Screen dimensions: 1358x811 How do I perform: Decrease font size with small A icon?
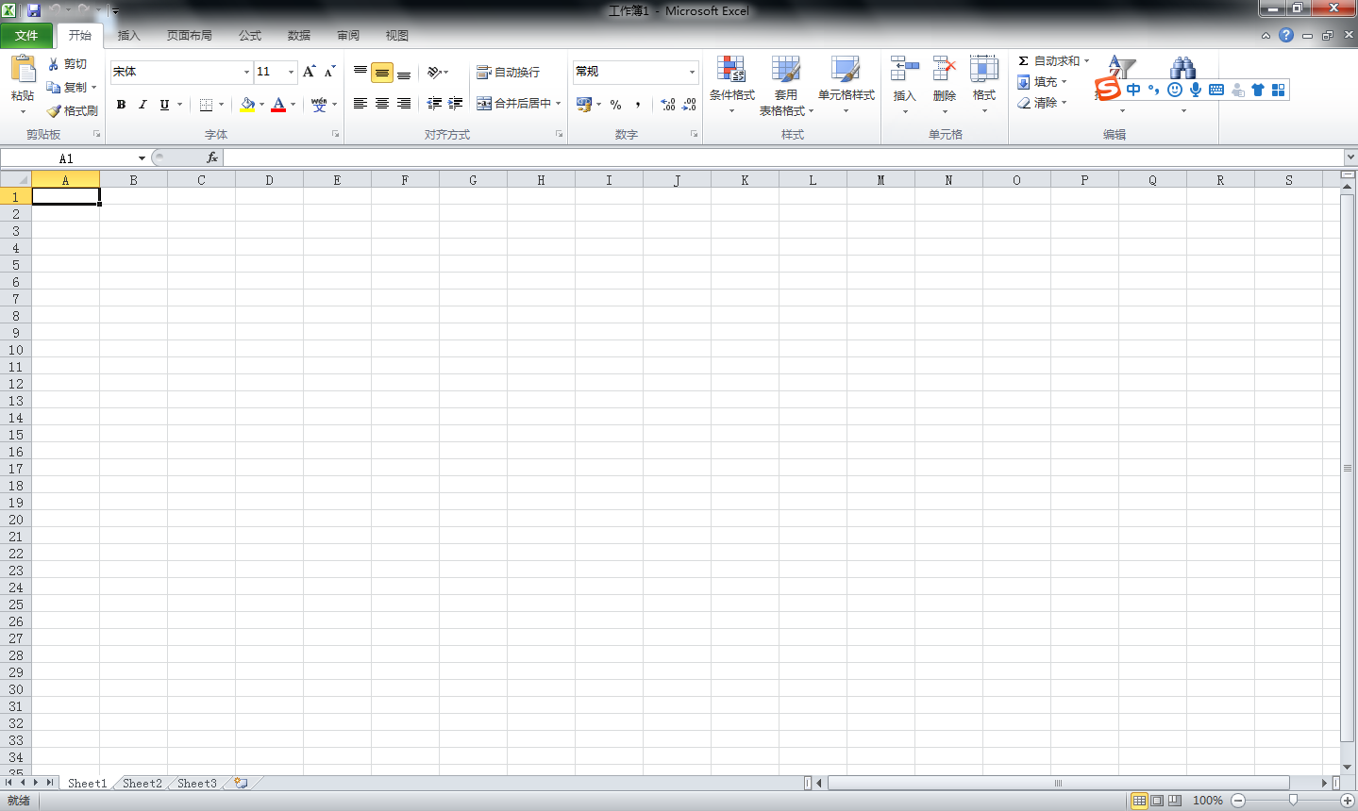pyautogui.click(x=329, y=72)
